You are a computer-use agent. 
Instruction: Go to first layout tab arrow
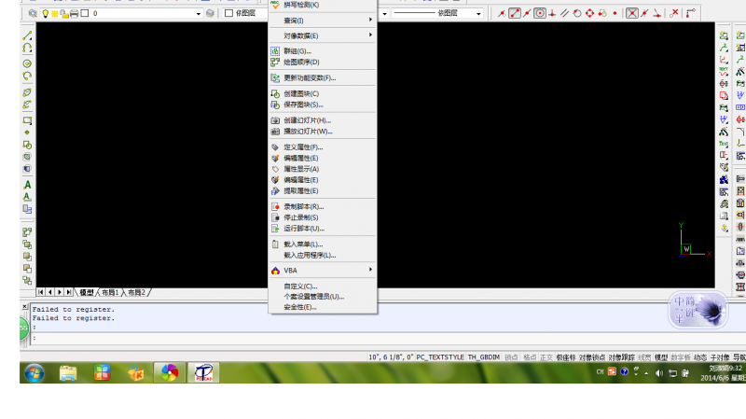coord(41,292)
